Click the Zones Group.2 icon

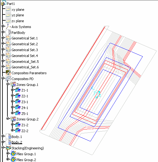13,119
